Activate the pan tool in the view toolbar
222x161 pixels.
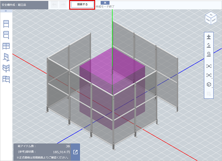[209, 37]
